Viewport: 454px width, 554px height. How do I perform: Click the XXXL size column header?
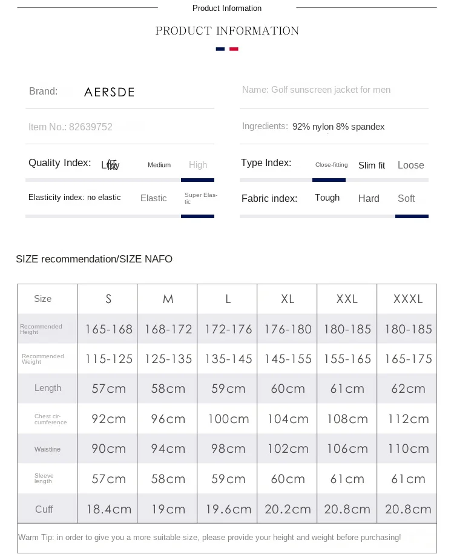pos(408,299)
